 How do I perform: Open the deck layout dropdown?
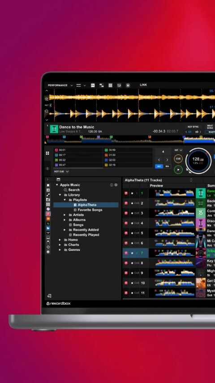pos(81,85)
